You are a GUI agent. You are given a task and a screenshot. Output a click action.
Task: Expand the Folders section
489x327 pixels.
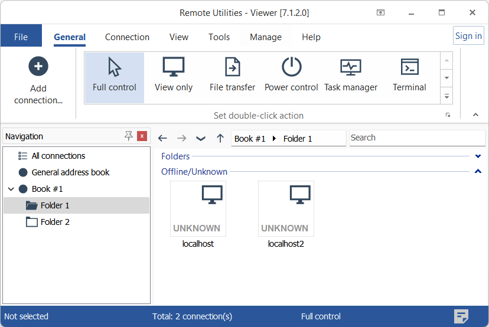click(x=478, y=156)
